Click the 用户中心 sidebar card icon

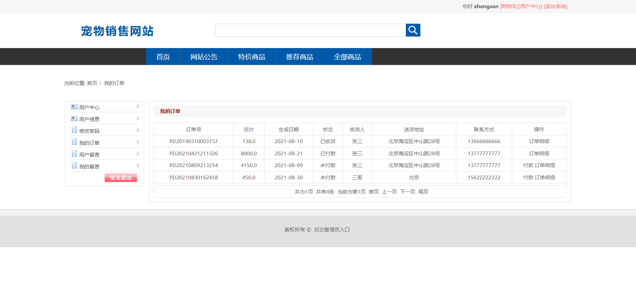(x=74, y=107)
